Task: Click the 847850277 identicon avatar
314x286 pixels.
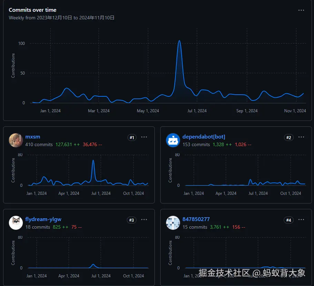Action: point(173,223)
